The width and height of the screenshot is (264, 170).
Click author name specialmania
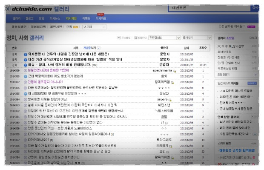[x=162, y=70]
